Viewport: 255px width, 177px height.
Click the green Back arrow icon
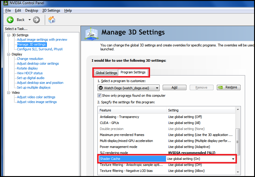[x=10, y=20]
